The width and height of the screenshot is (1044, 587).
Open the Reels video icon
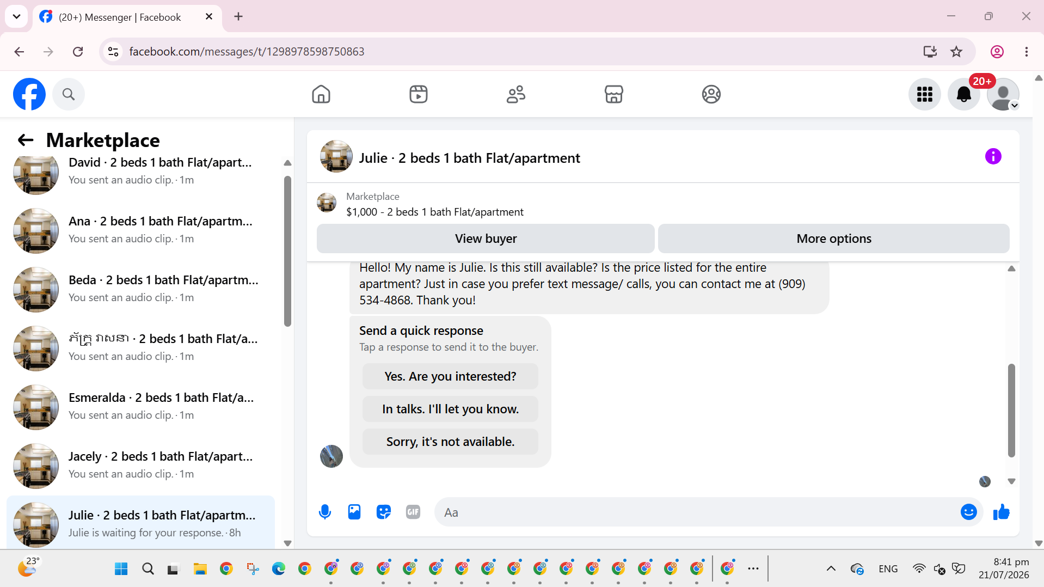(x=419, y=94)
